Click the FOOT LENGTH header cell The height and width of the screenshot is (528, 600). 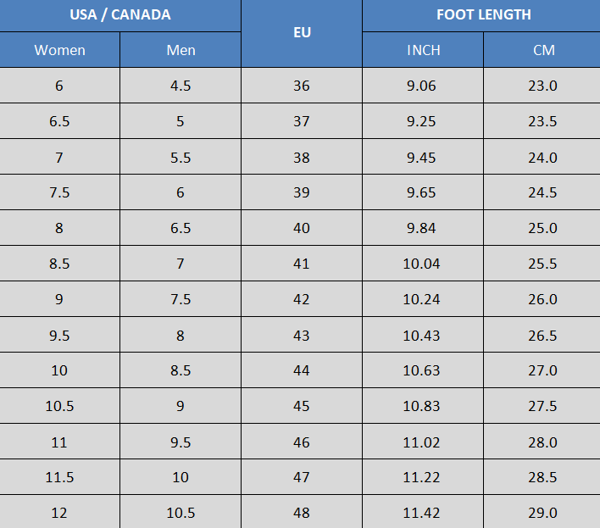point(483,15)
